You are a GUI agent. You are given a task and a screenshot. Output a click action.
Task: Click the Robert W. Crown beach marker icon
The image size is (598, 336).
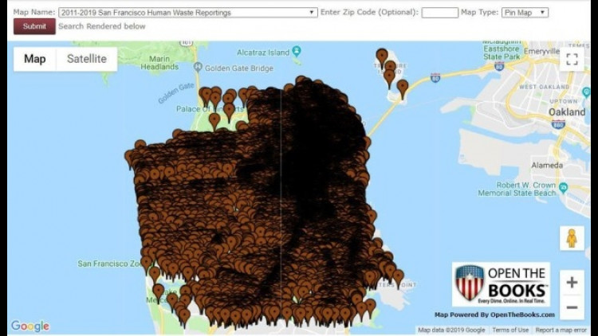click(x=563, y=187)
